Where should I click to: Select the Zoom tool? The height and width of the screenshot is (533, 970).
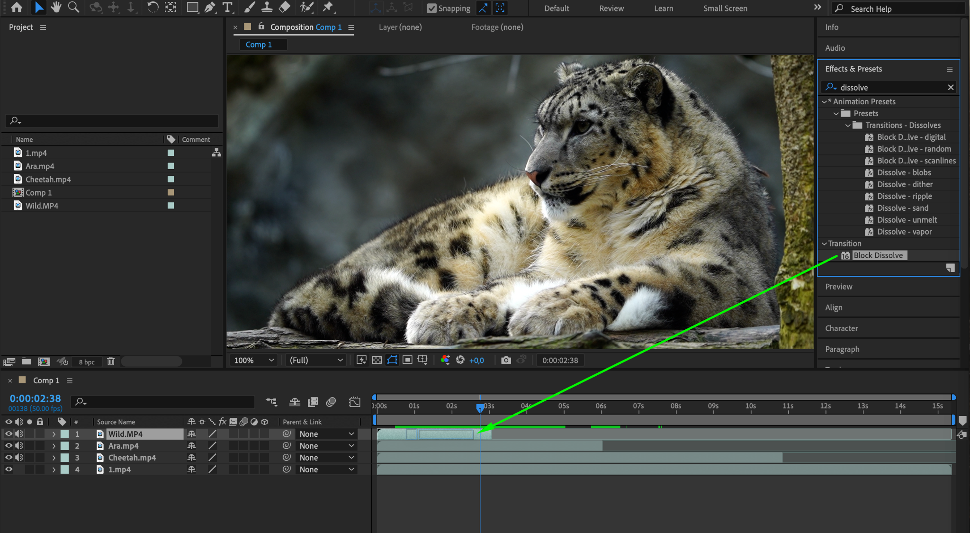(x=73, y=7)
